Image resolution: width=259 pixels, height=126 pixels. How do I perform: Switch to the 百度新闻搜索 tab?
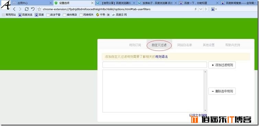pos(239,3)
